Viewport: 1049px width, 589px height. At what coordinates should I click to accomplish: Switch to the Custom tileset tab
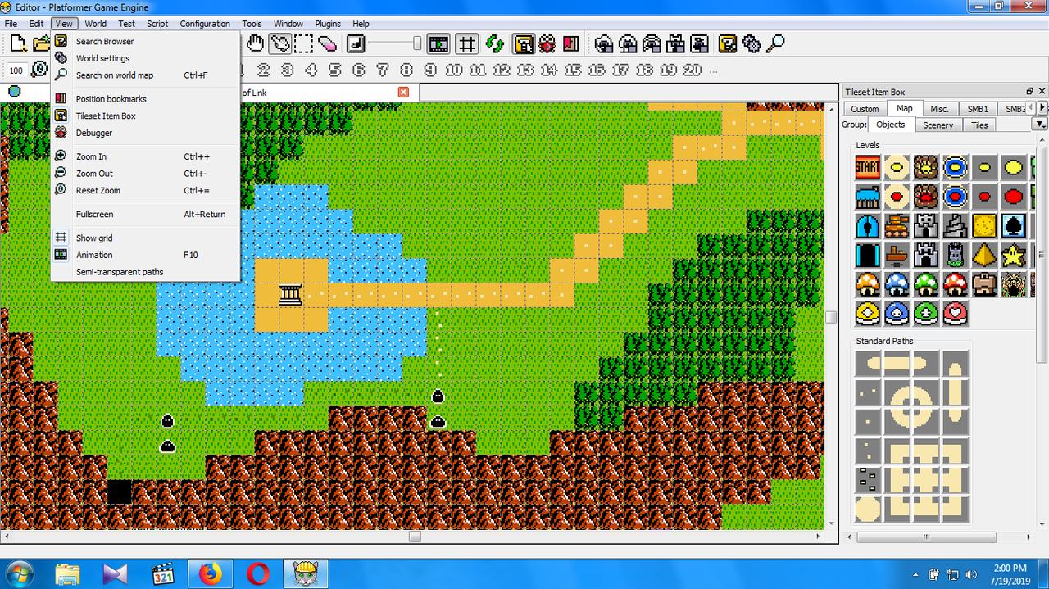click(865, 109)
